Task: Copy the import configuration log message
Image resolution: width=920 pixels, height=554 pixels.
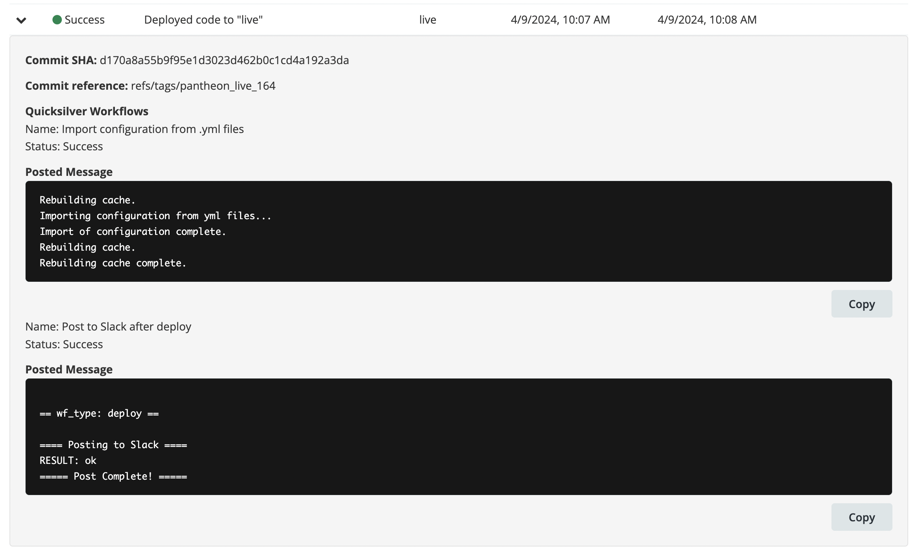Action: 861,304
